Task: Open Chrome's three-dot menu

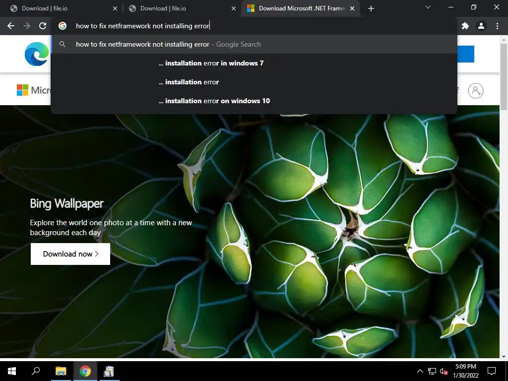Action: click(x=497, y=26)
